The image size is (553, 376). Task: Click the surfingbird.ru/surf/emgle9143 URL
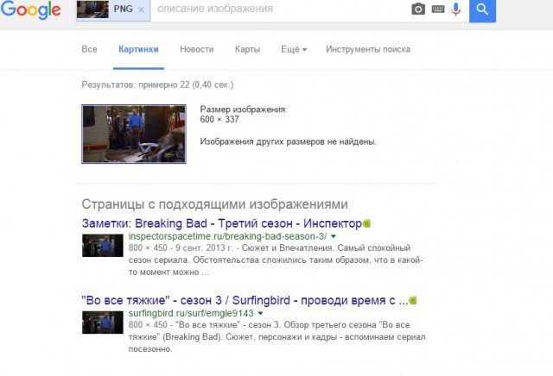(191, 313)
